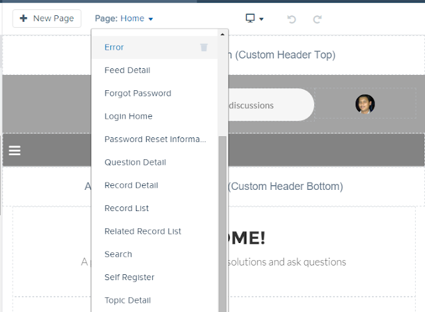Select Password Reset Information page
This screenshot has height=312, width=425.
click(x=155, y=139)
